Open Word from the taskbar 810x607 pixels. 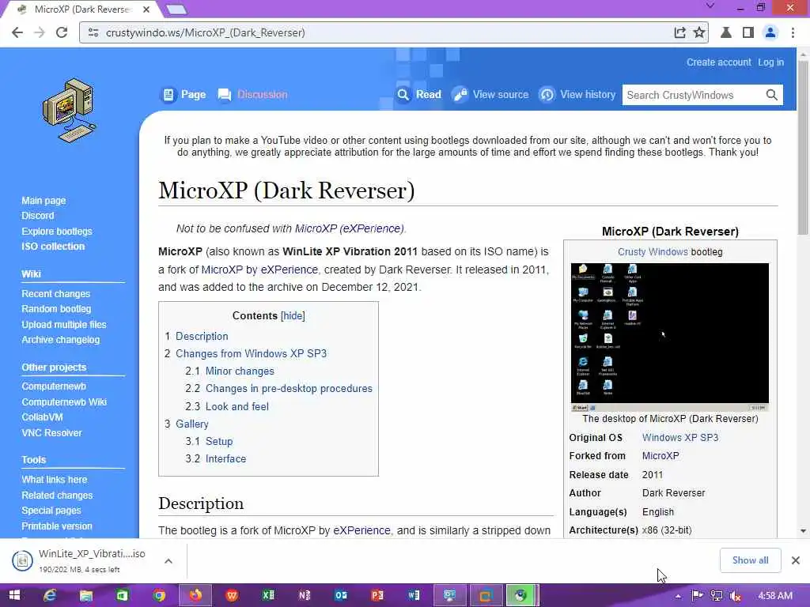pos(413,596)
